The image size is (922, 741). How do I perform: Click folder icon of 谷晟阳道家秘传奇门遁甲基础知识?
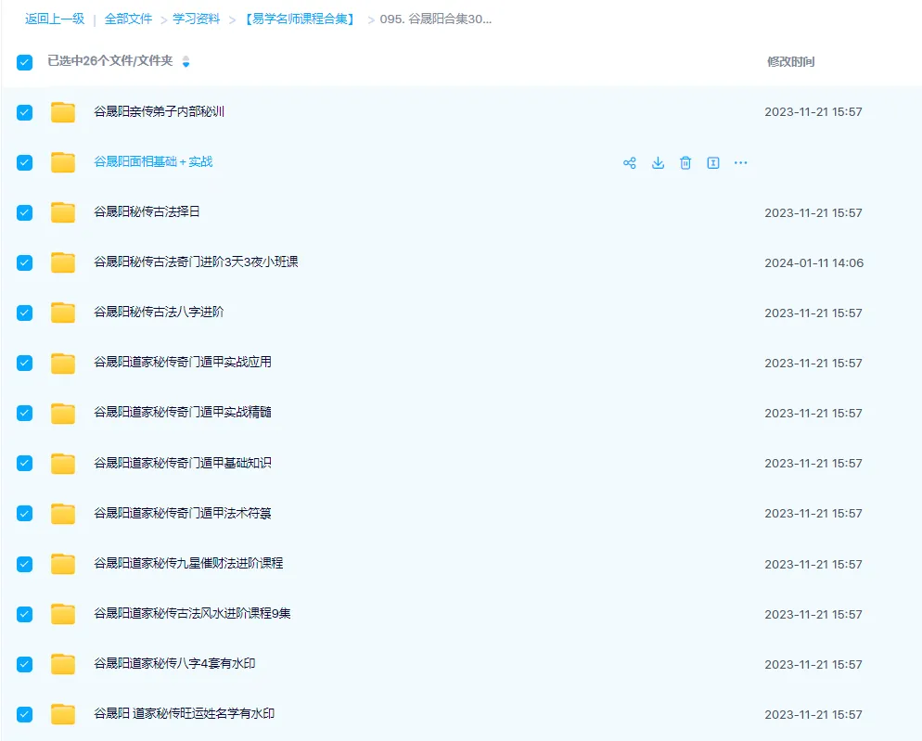click(x=63, y=463)
